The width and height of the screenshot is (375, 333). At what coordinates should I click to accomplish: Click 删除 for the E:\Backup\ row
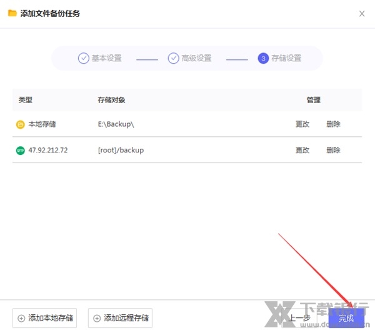(x=333, y=124)
